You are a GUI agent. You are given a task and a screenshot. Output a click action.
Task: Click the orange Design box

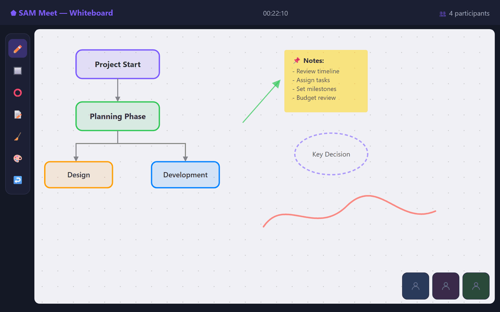pos(79,175)
